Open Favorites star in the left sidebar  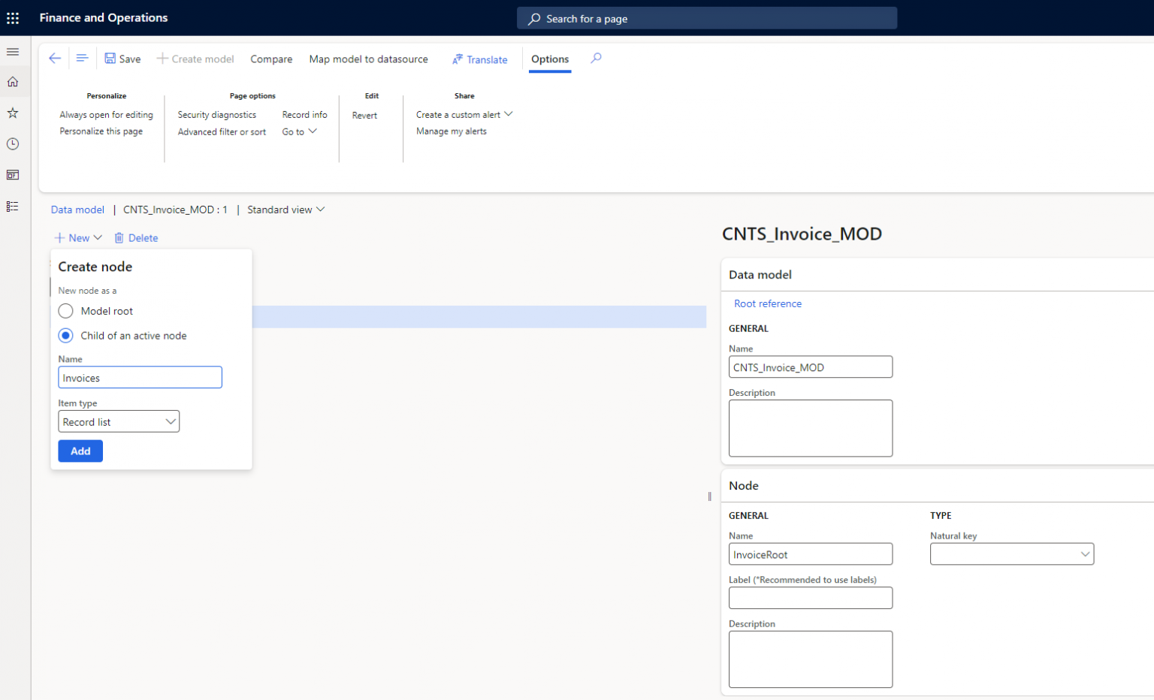point(12,113)
